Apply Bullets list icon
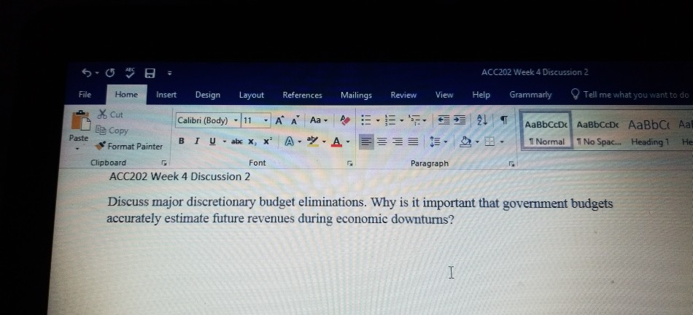Image resolution: width=693 pixels, height=315 pixels. tap(366, 120)
